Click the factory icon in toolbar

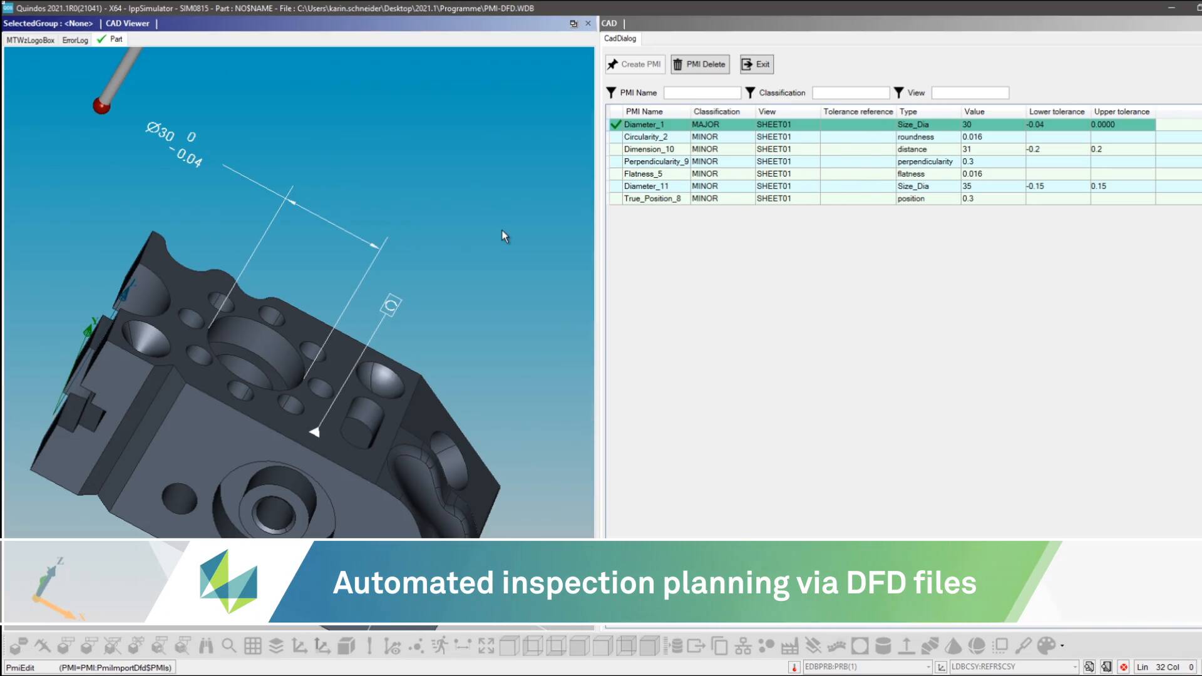pyautogui.click(x=789, y=645)
